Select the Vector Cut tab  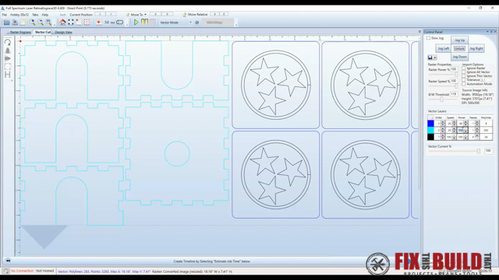click(43, 32)
